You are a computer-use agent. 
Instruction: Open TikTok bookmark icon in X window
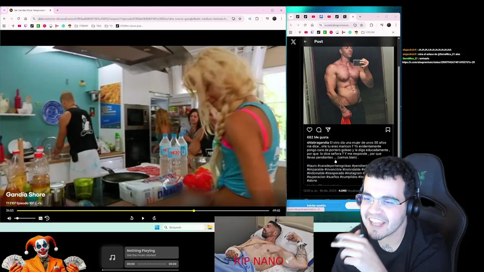[x=318, y=32]
